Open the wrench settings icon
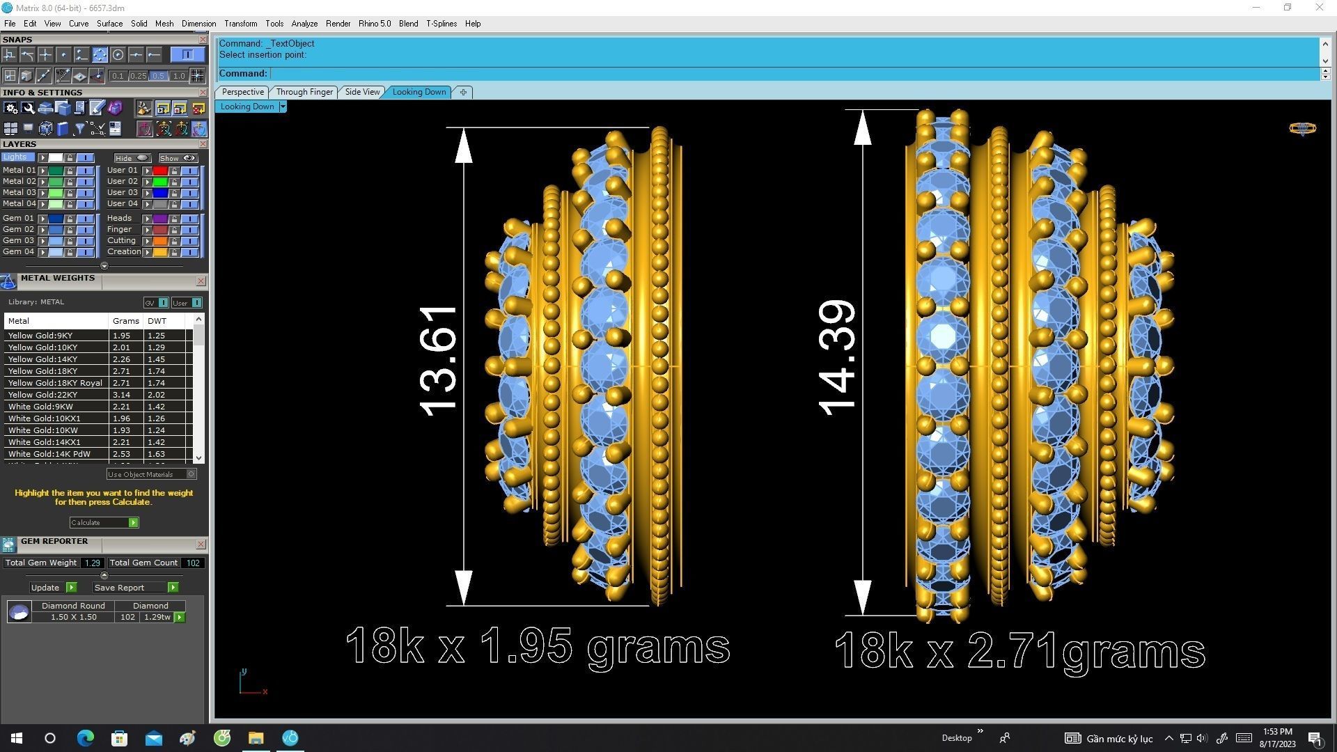The height and width of the screenshot is (752, 1337). pyautogui.click(x=28, y=108)
